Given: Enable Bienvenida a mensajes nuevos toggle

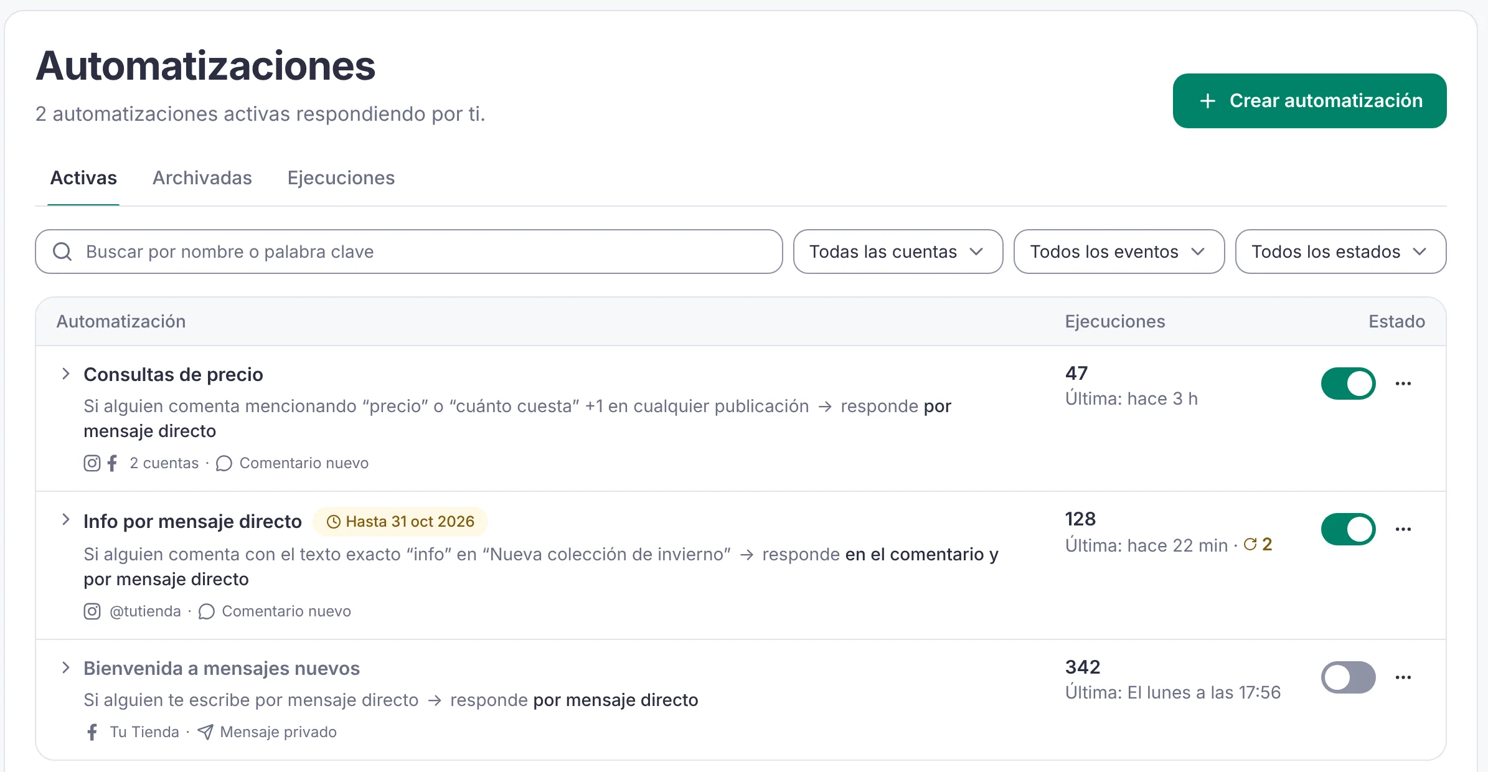Looking at the screenshot, I should click(x=1348, y=677).
